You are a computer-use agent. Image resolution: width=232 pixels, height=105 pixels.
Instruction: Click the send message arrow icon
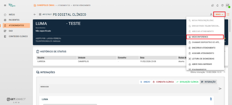click(220, 89)
